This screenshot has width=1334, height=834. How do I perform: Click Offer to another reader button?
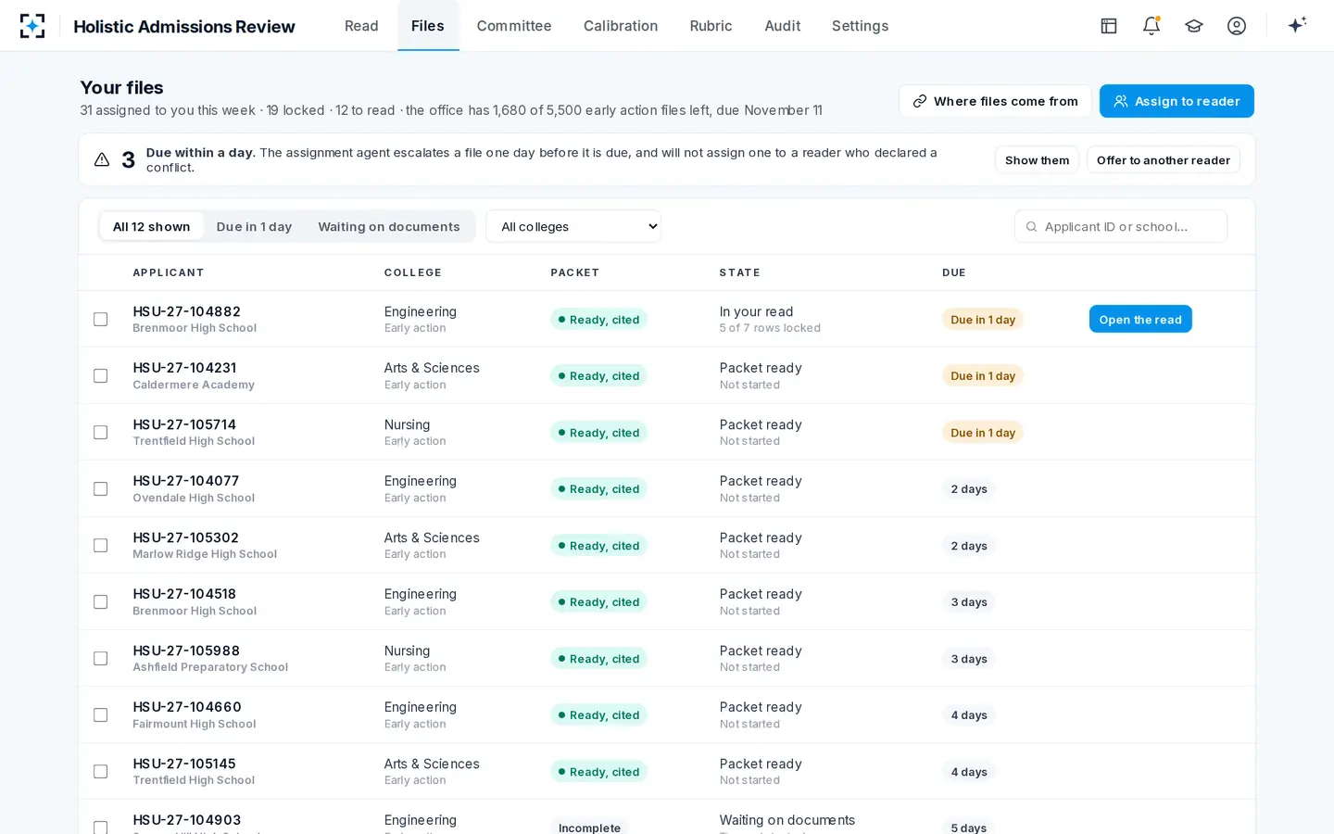(1164, 160)
